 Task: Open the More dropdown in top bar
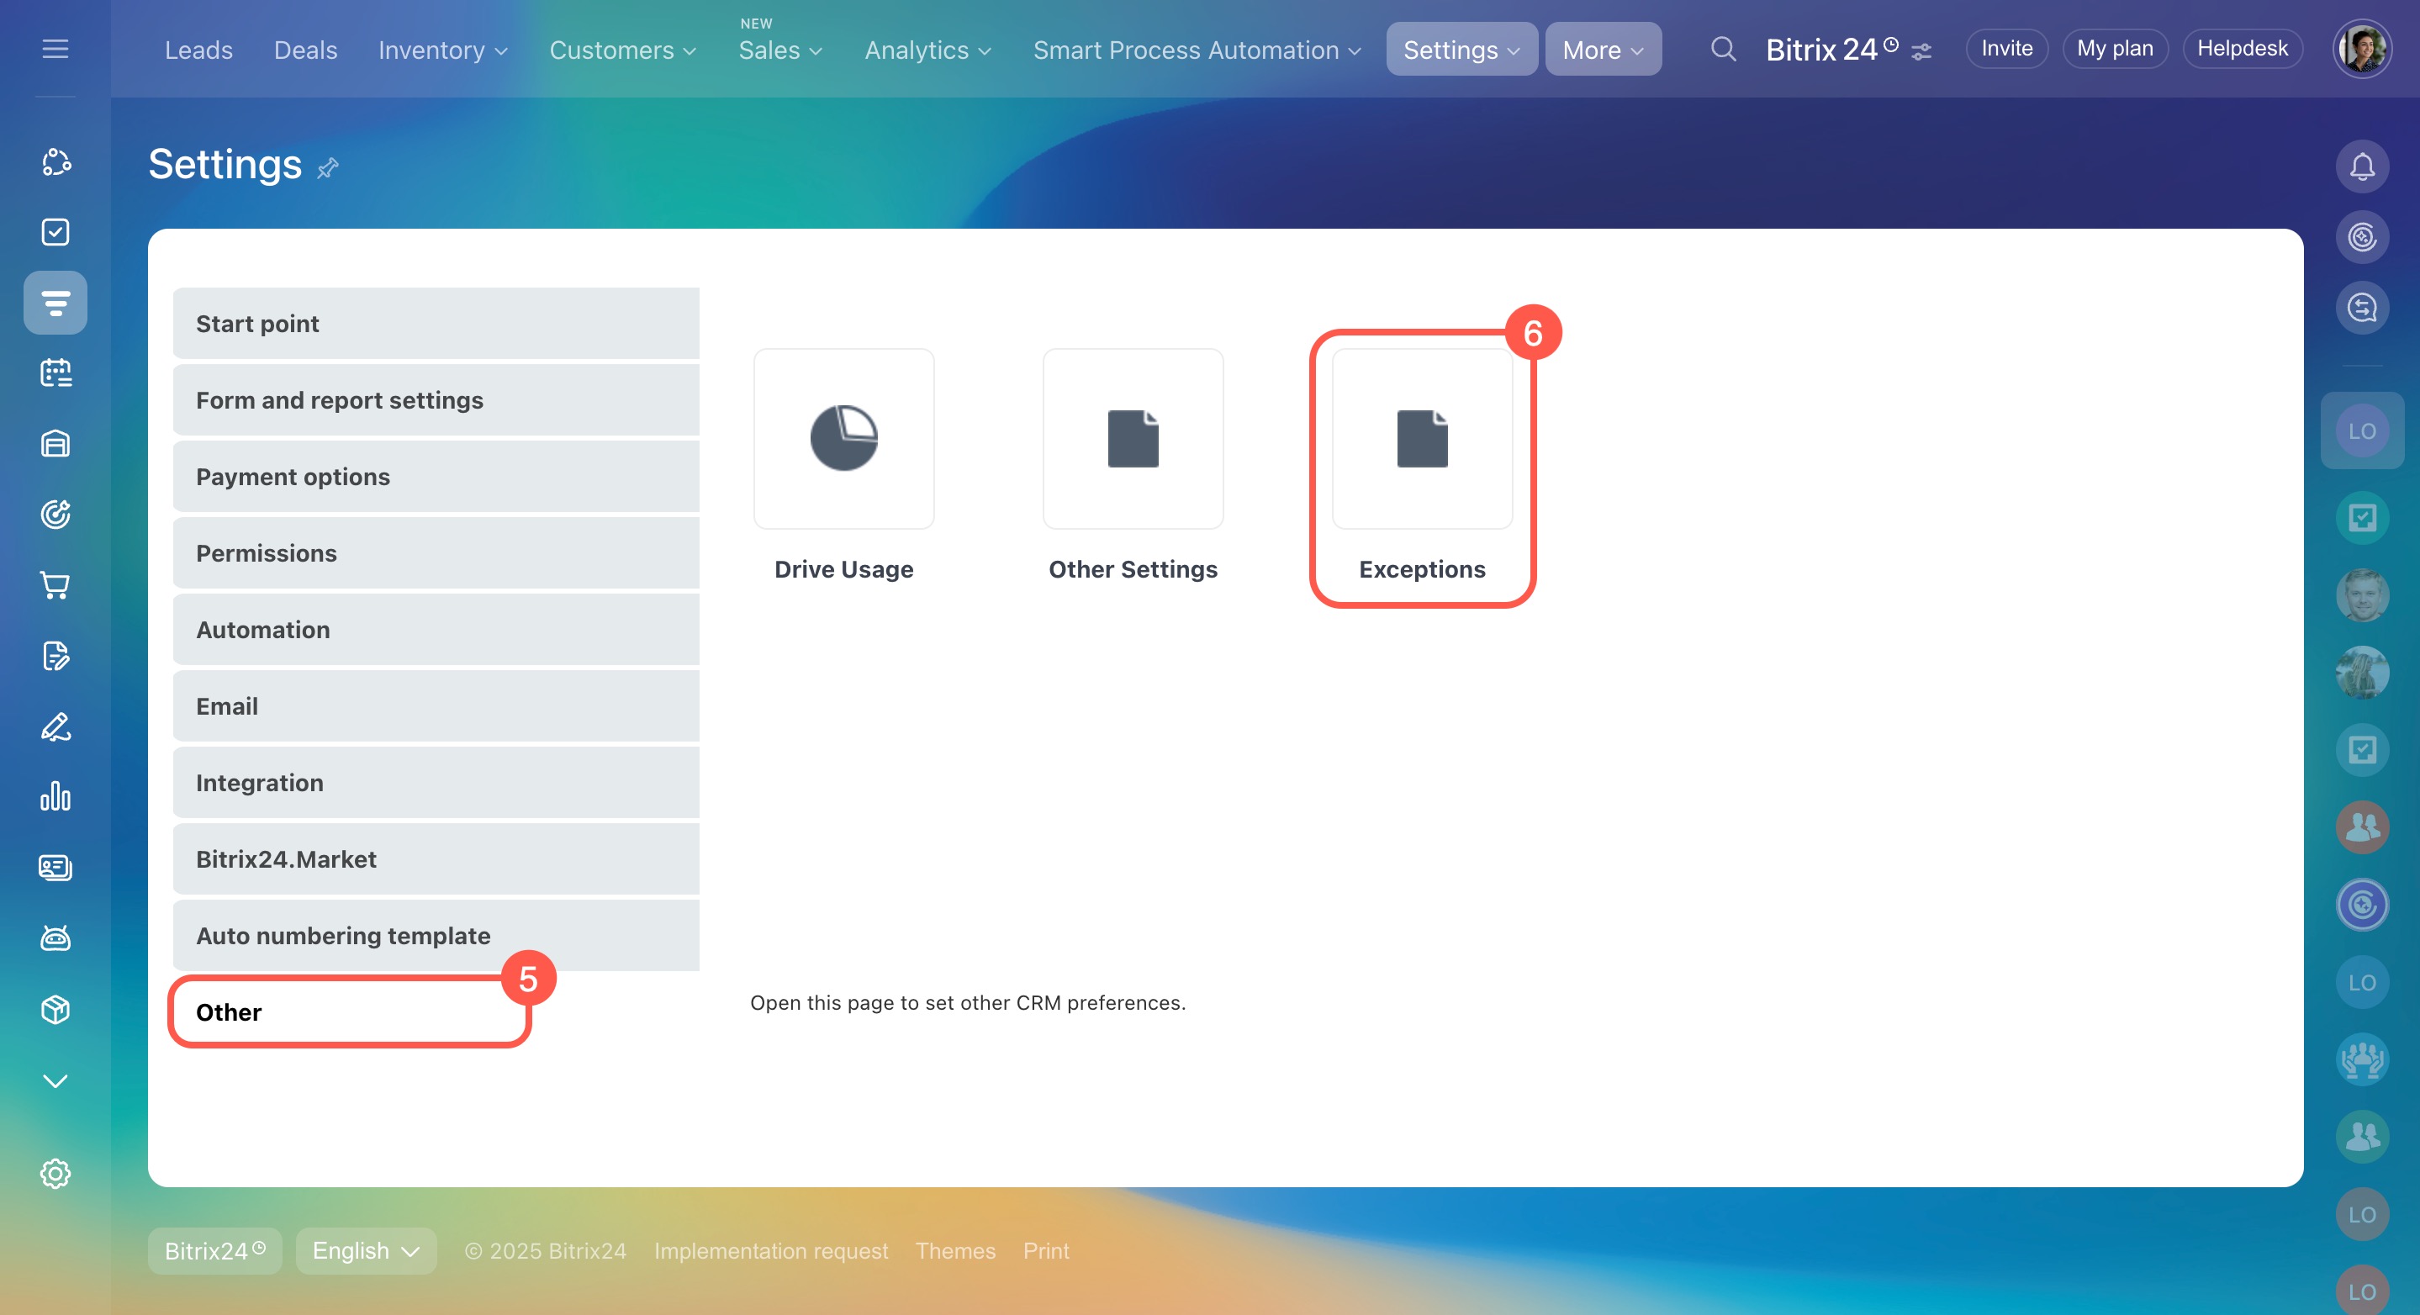click(1603, 50)
